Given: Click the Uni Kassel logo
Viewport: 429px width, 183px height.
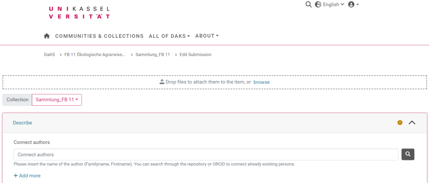Looking at the screenshot, I should point(79,12).
